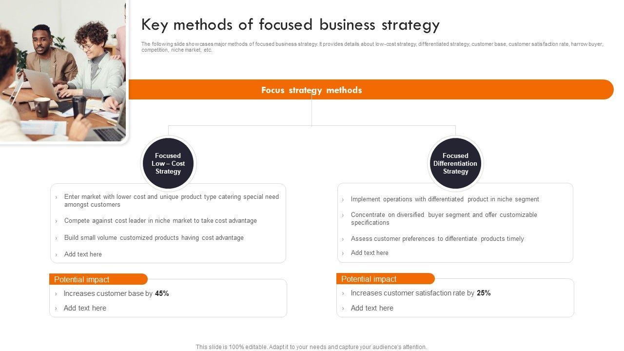
Task: Select 'Build small volume customized products' bullet
Action: (154, 238)
